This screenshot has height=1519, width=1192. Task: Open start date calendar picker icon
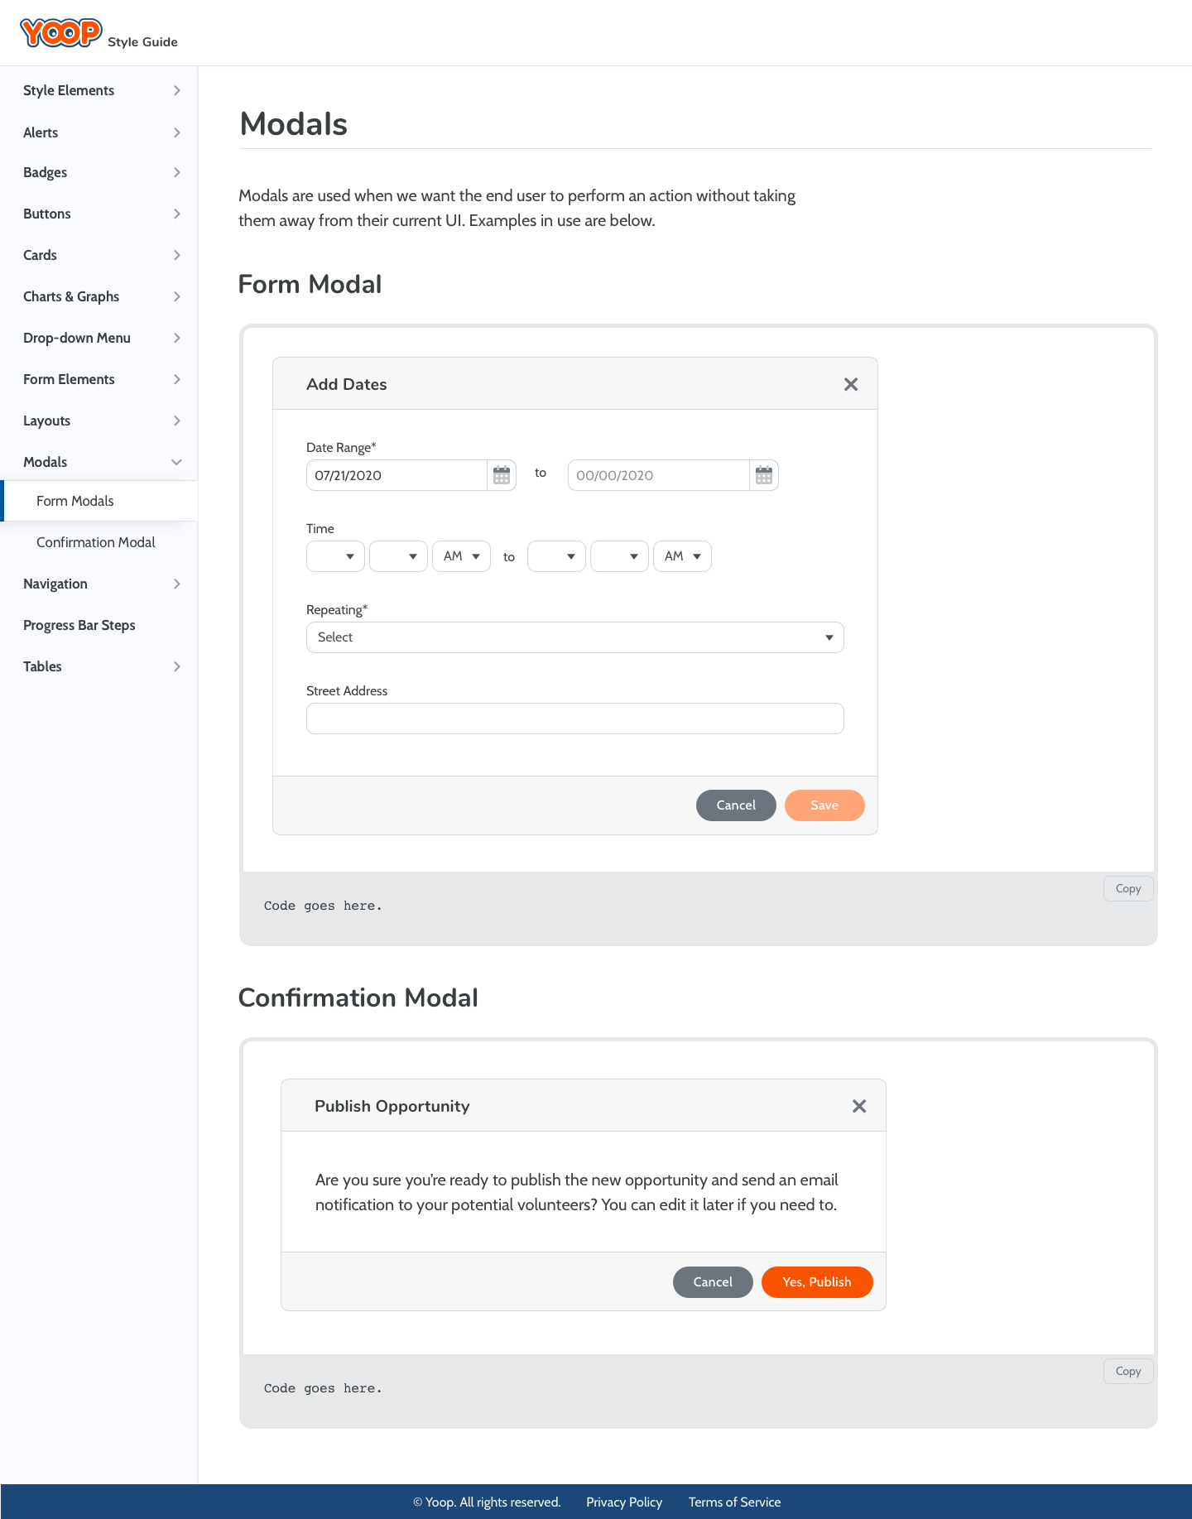(x=502, y=475)
